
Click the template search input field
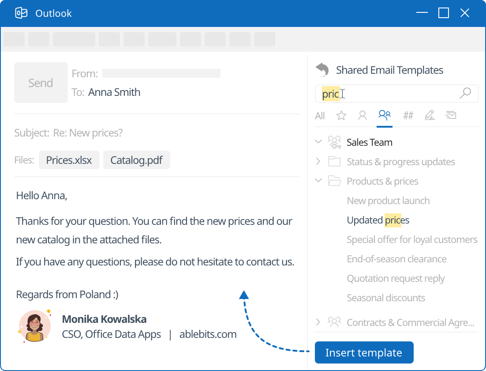pyautogui.click(x=388, y=94)
